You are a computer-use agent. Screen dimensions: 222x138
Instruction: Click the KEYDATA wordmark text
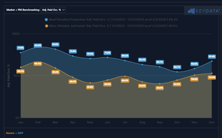[x=207, y=11]
